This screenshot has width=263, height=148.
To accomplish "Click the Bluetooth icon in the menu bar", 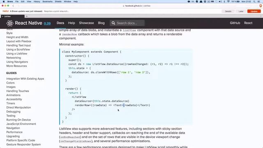I will (224, 2).
